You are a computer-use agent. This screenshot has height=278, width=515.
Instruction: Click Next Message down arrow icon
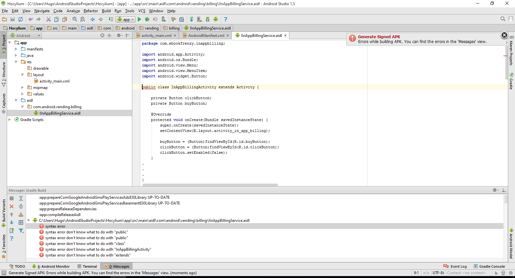12,222
